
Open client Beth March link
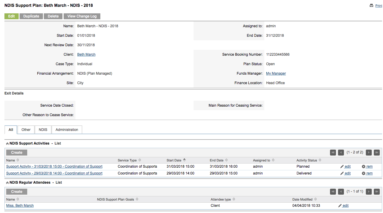[x=86, y=55]
